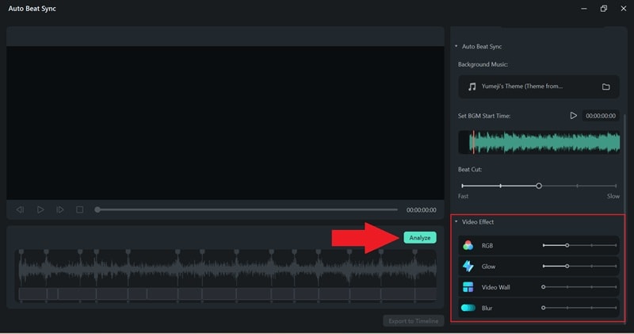634x334 pixels.
Task: Play the video preview
Action: [x=40, y=209]
